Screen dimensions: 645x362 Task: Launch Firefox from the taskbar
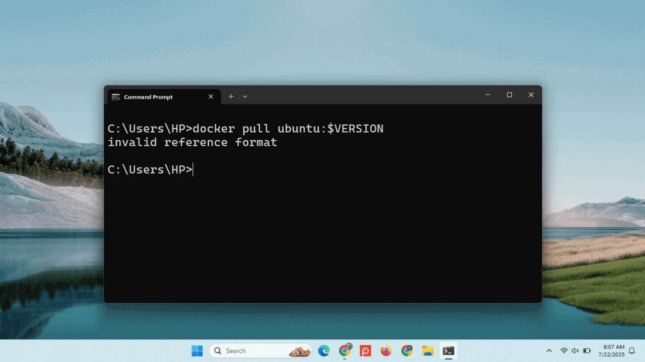pyautogui.click(x=385, y=350)
